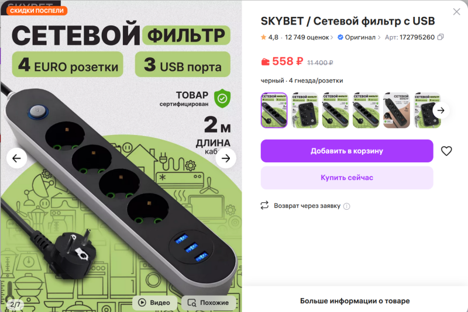468x312 pixels.
Task: Expand 12 749 оценок reviews chevron
Action: click(332, 37)
